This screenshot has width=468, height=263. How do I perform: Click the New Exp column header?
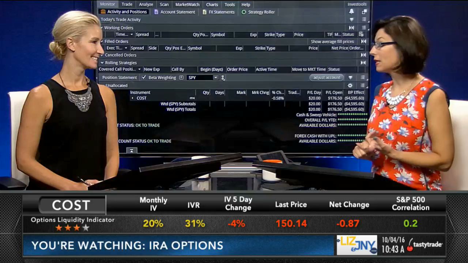(152, 69)
